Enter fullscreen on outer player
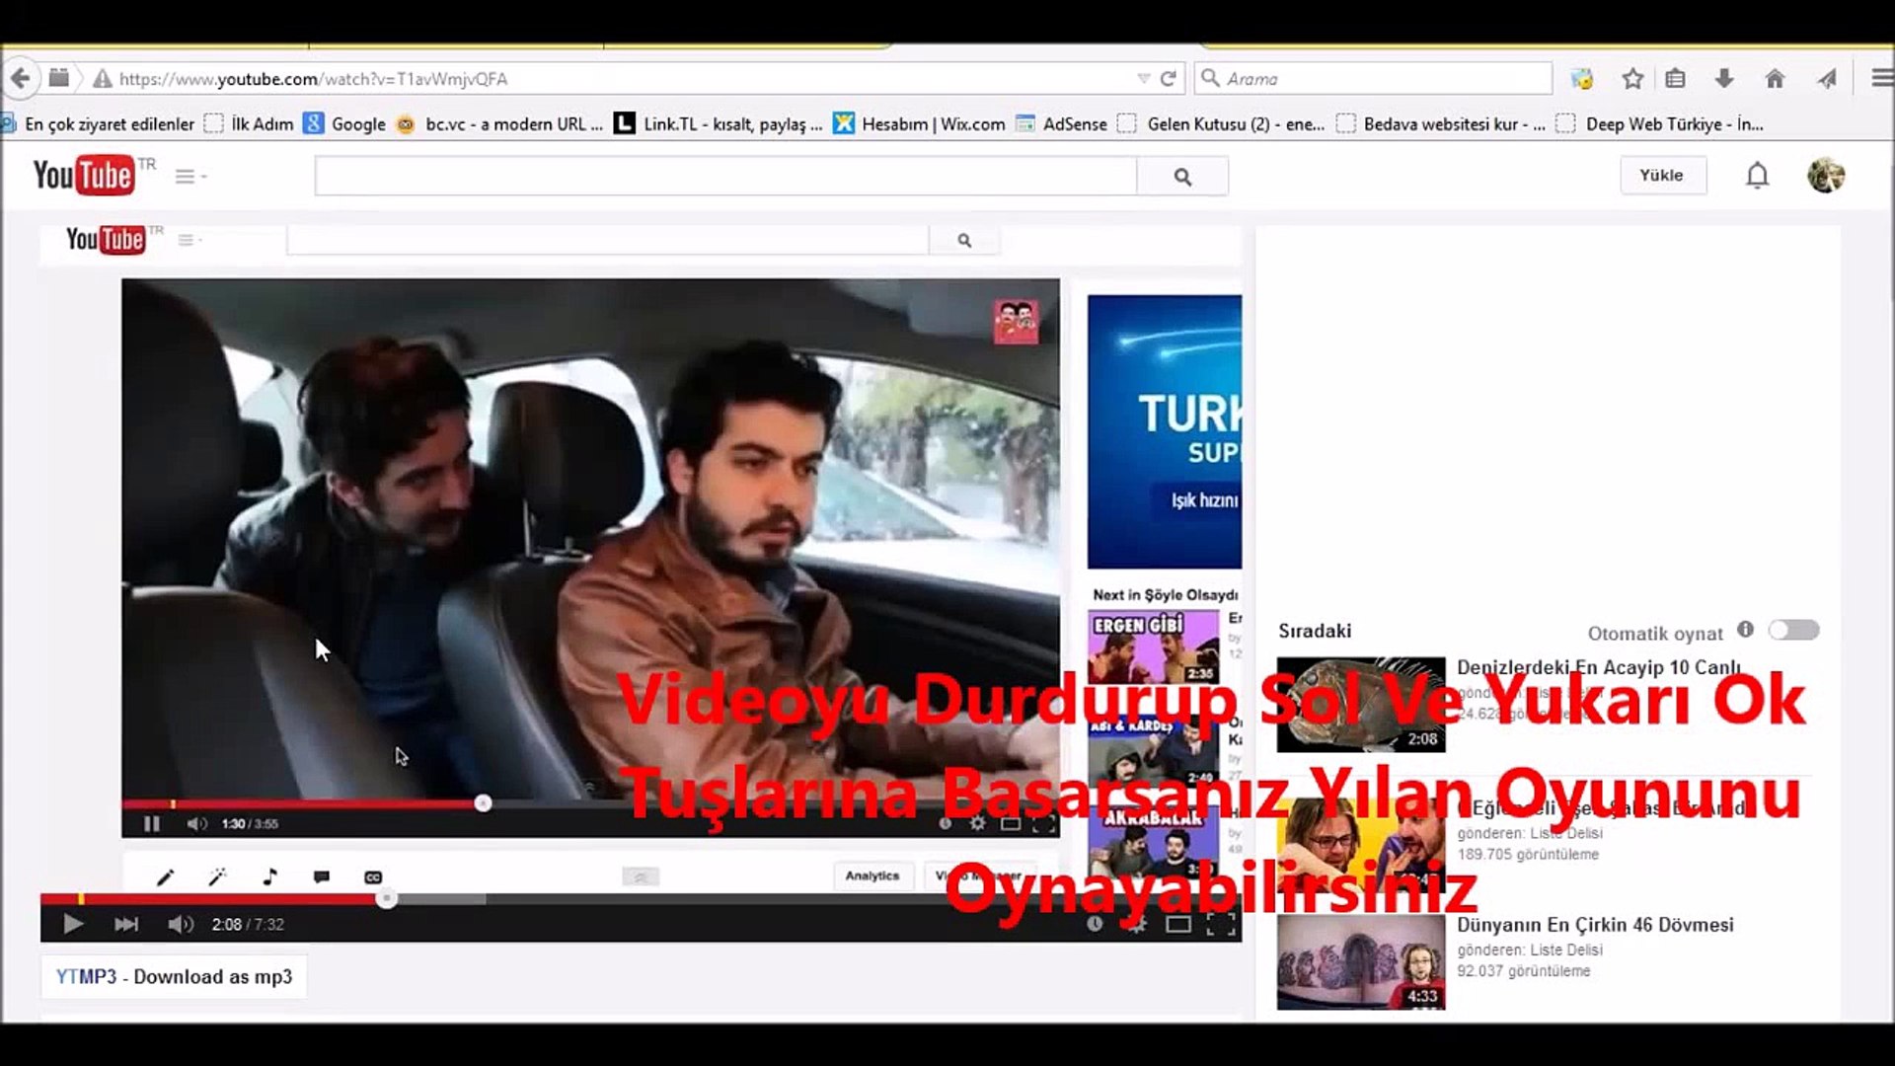This screenshot has height=1066, width=1895. [1221, 924]
